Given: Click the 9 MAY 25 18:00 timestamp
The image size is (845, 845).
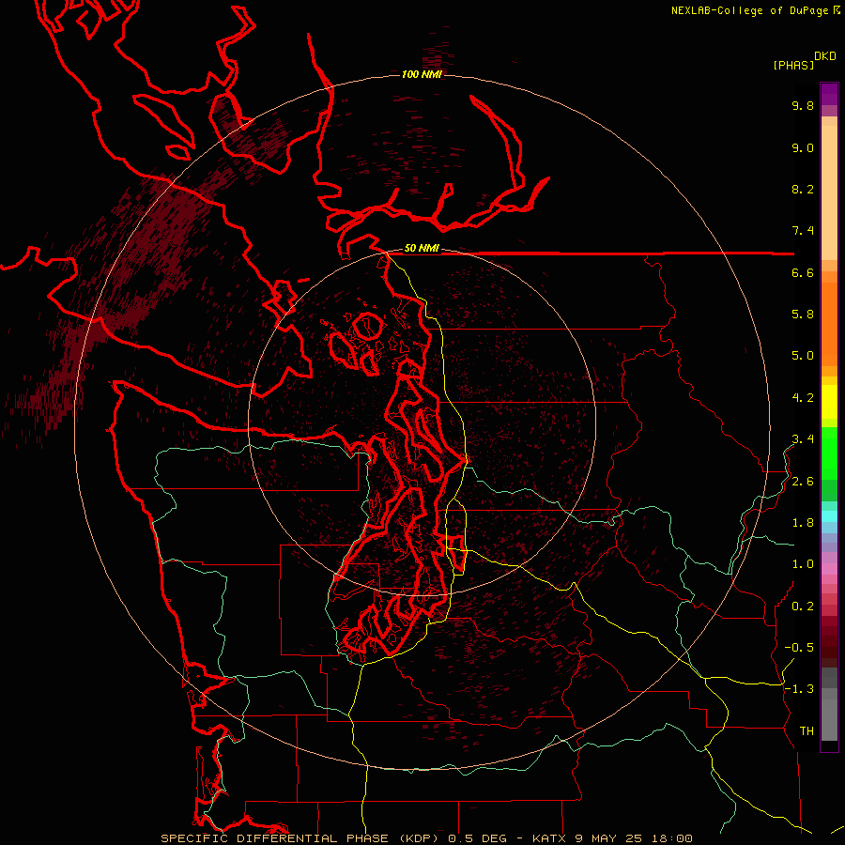Looking at the screenshot, I should tap(633, 838).
